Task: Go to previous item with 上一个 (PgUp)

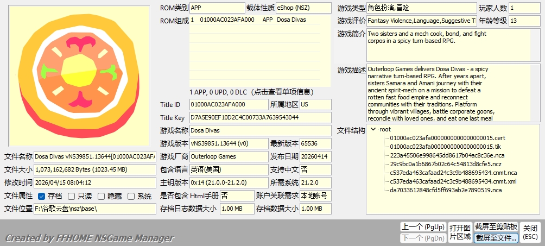Action: 423,227
